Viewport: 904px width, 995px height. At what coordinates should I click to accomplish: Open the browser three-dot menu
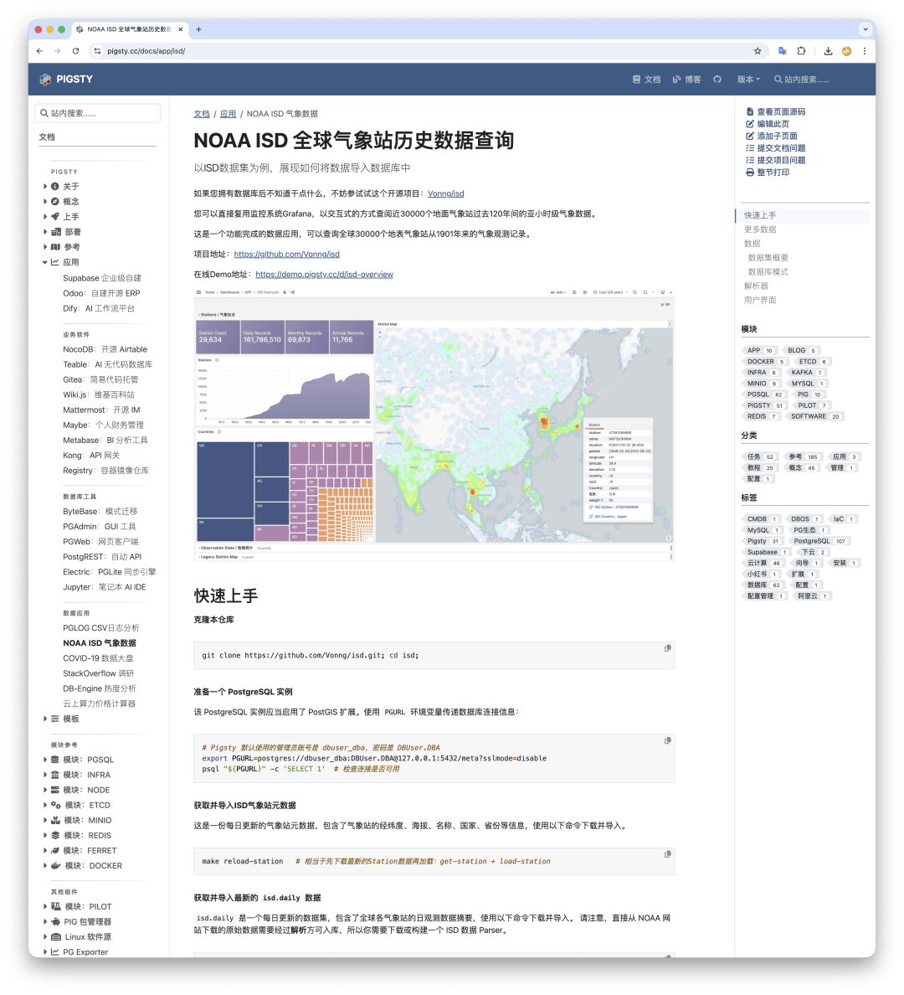pyautogui.click(x=864, y=51)
